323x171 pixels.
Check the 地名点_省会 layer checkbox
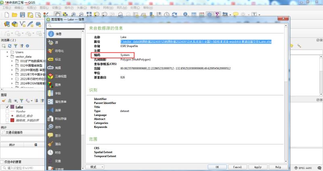(x=7, y=116)
